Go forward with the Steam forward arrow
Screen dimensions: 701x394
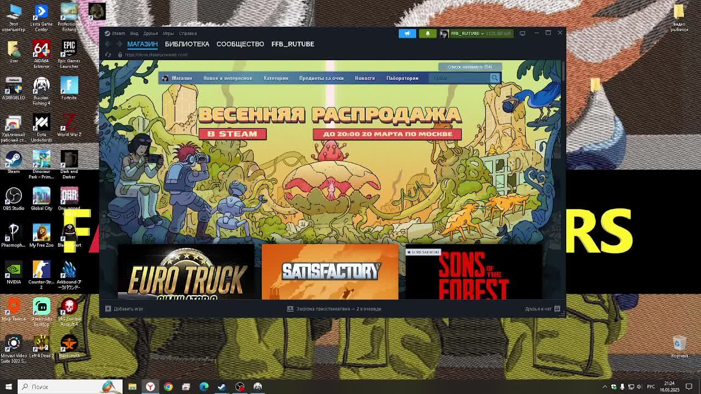coord(118,44)
